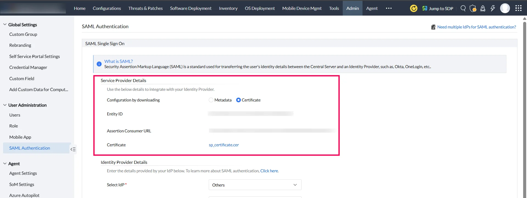Image resolution: width=527 pixels, height=198 pixels.
Task: Open Jump to SDP shortcut
Action: [438, 8]
